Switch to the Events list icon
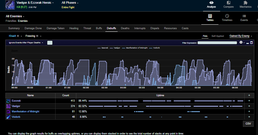The height and width of the screenshot is (135, 258). [x=244, y=16]
